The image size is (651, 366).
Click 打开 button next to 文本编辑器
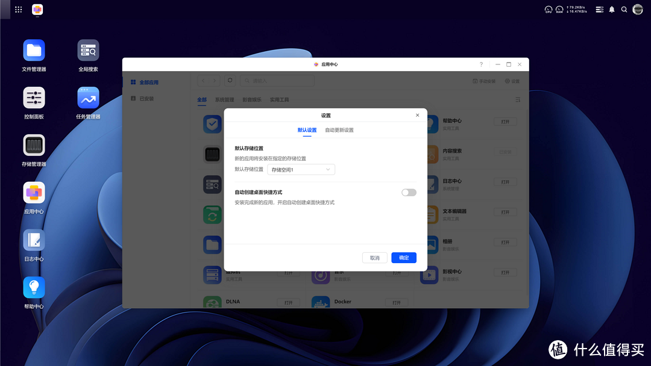(505, 212)
